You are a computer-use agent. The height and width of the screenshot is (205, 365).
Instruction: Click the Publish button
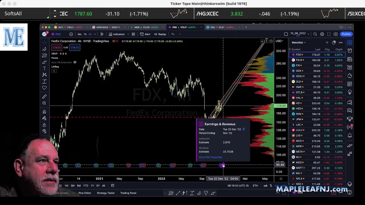(346, 34)
